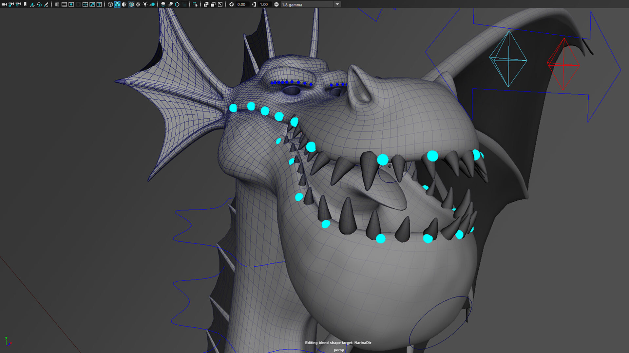Open the view transform dropdown
This screenshot has width=629, height=353.
click(x=337, y=5)
